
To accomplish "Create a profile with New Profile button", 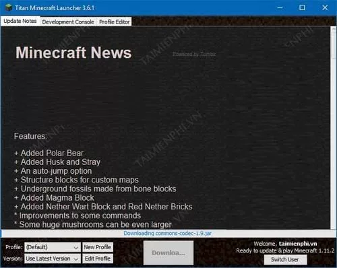I will [98, 247].
